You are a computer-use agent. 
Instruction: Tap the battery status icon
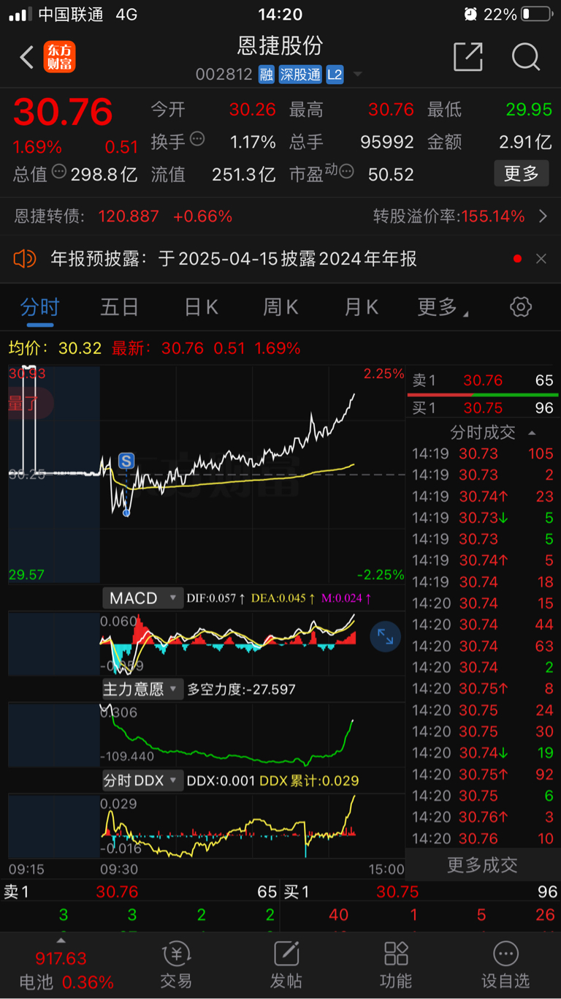(x=537, y=14)
